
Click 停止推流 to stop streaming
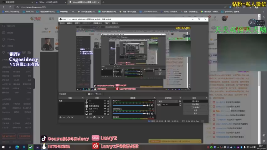[x=195, y=101]
